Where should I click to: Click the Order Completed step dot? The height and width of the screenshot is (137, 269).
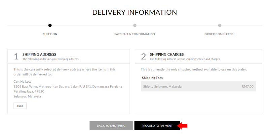pos(220,25)
